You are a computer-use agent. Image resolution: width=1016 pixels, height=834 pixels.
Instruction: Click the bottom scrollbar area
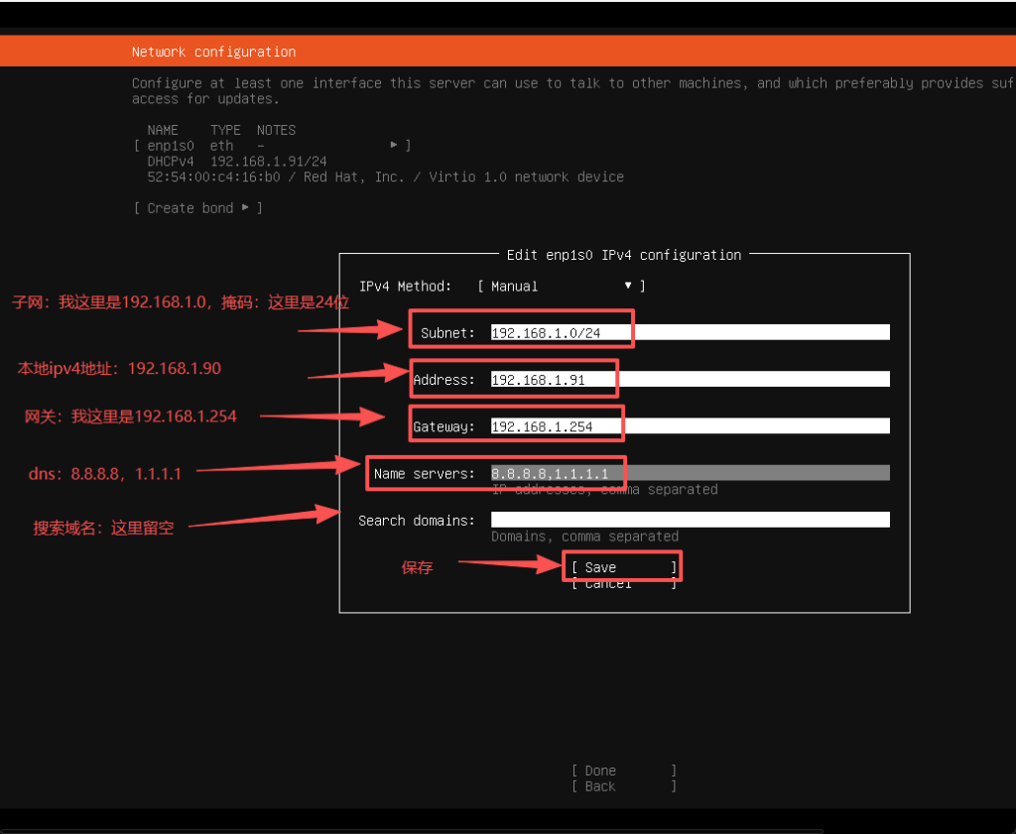tap(413, 826)
